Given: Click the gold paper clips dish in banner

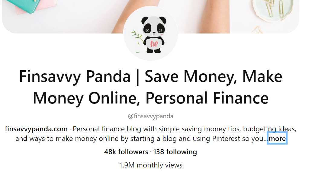Looking at the screenshot, I should (273, 10).
